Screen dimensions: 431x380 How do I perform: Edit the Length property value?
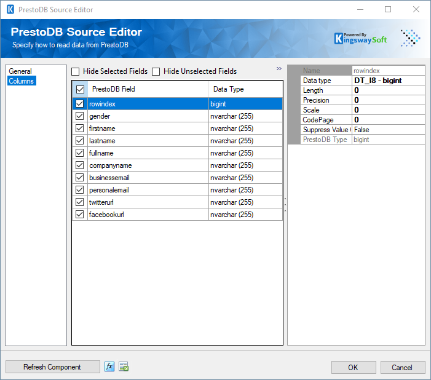(388, 90)
